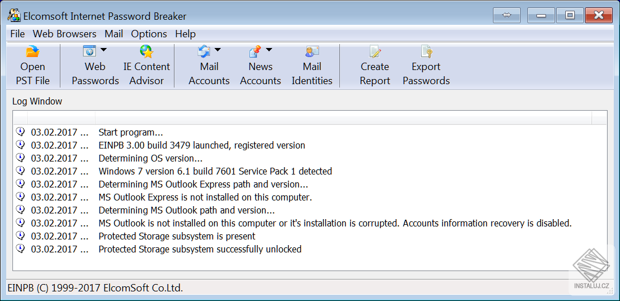Expand the Web Passwords dropdown arrow
The height and width of the screenshot is (301, 620).
[104, 50]
